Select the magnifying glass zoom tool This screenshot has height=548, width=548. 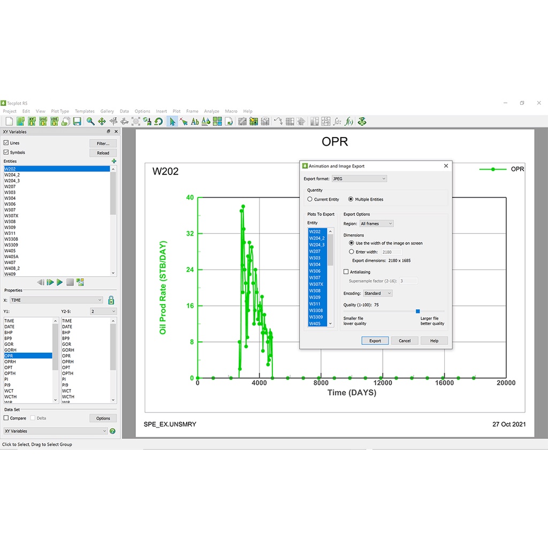coord(90,121)
